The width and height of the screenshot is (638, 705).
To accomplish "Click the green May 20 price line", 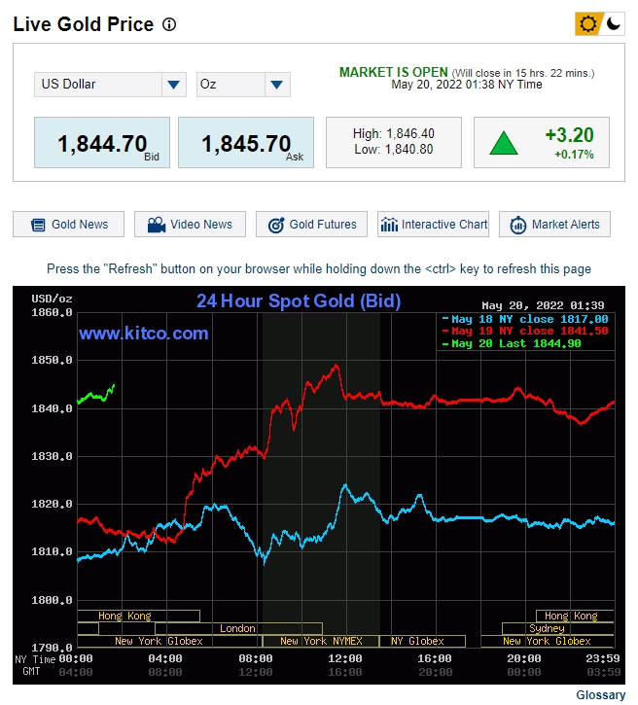I will [95, 395].
